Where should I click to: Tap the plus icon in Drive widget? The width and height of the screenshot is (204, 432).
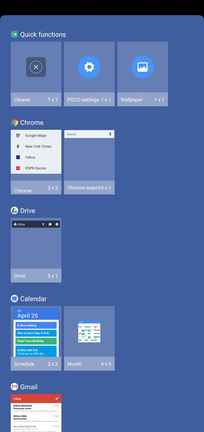[x=57, y=225]
